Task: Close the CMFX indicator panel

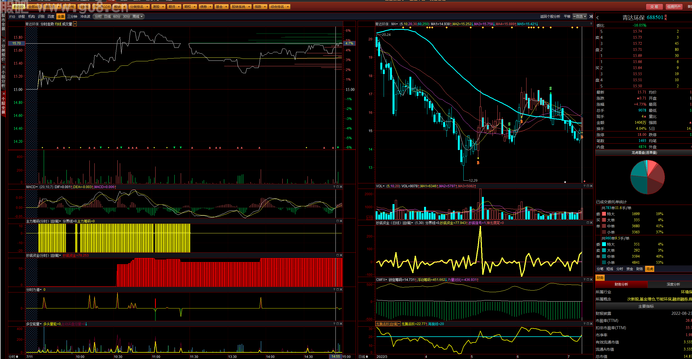Action: tap(591, 280)
